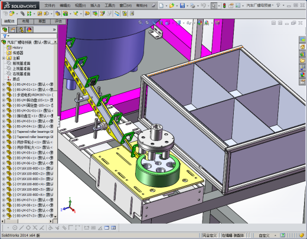This screenshot has width=307, height=239.
Task: Click the New document icon
Action: pyautogui.click(x=161, y=6)
